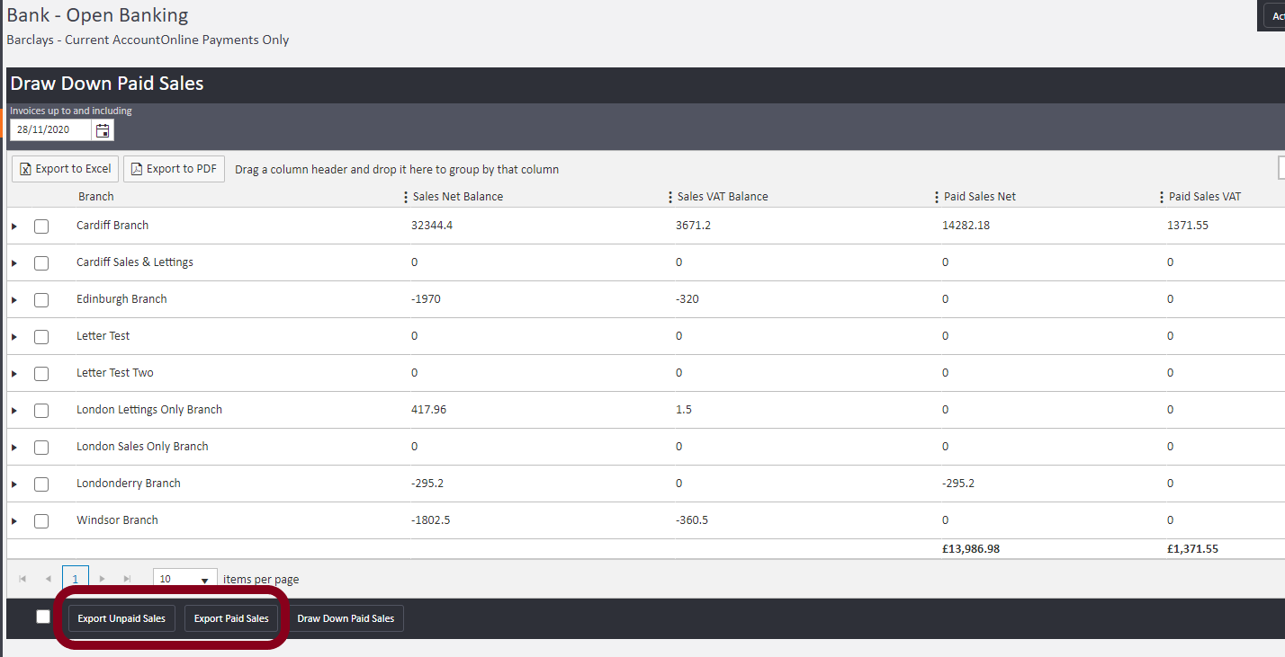This screenshot has height=657, width=1285.
Task: Click the Paid Sales Net column header
Action: pos(980,197)
